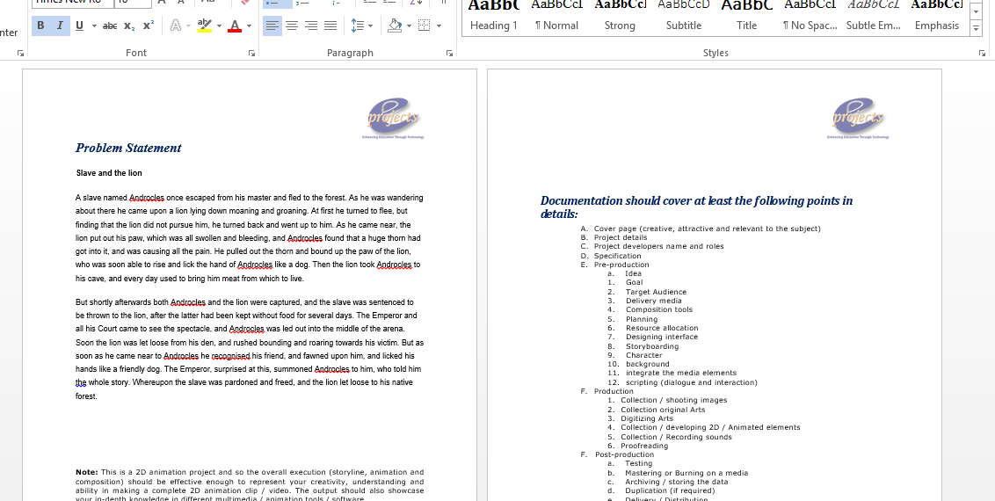Apply Subtle Emphasis style
Viewport: 995px width, 501px height.
tap(873, 18)
